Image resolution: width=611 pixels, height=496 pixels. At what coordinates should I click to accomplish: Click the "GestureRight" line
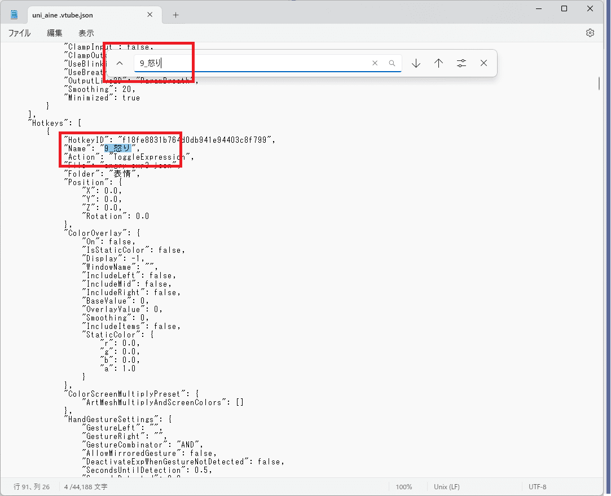coord(125,436)
